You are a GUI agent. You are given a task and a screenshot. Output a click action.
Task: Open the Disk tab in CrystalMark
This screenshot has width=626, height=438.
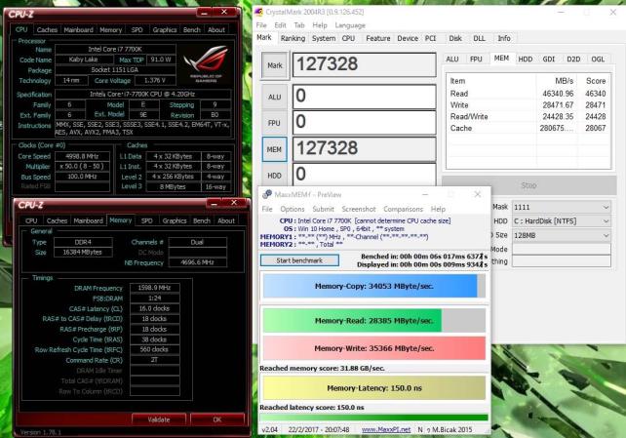click(455, 38)
